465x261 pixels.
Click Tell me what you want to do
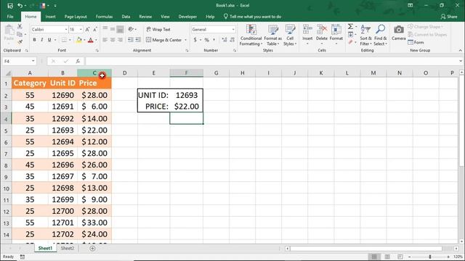[252, 17]
